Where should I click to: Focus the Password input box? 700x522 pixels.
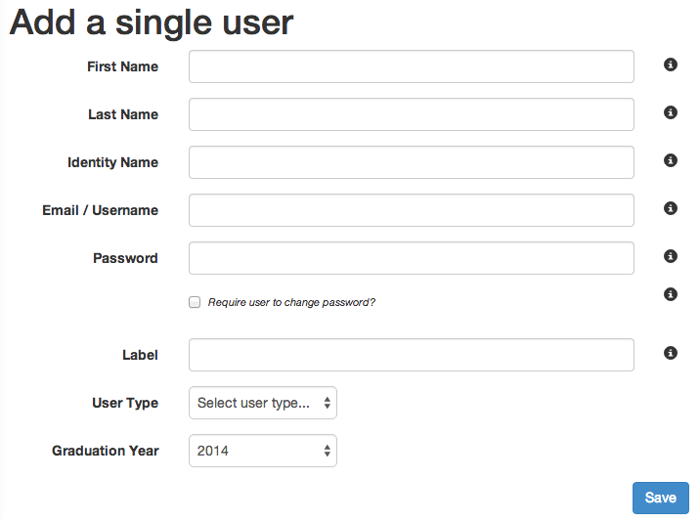click(412, 258)
